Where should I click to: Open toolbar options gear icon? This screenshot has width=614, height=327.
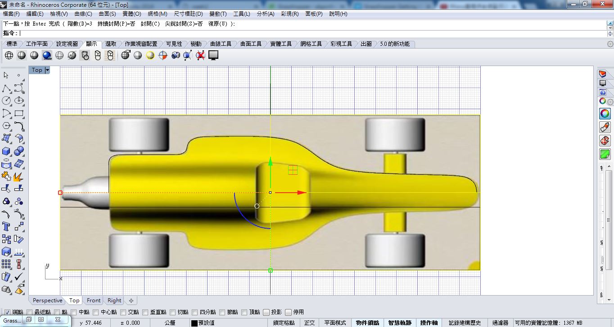610,44
